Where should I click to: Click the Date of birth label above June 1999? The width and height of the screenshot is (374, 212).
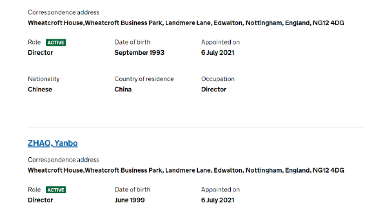132,190
